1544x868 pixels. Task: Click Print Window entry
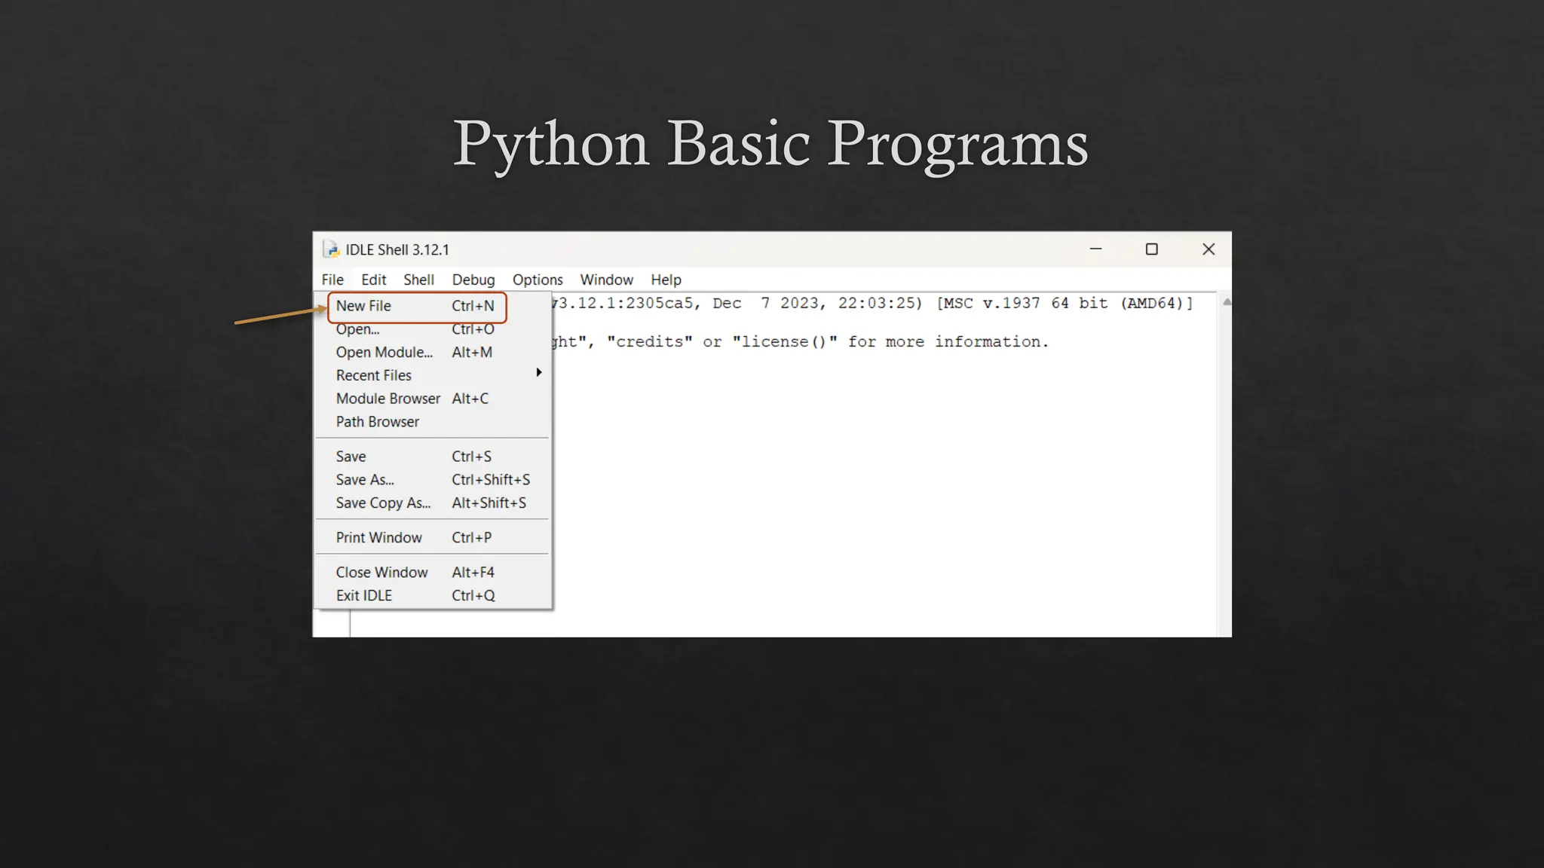(378, 538)
